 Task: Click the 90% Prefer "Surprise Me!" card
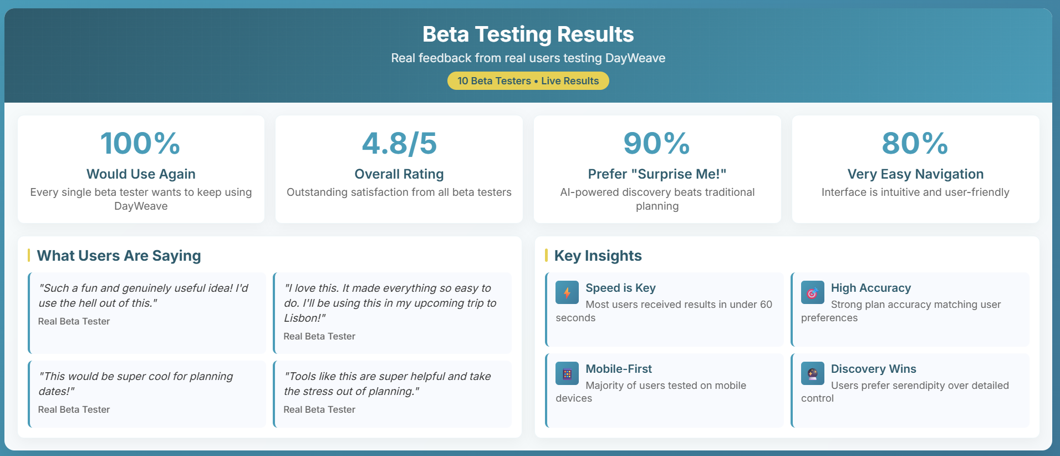657,169
